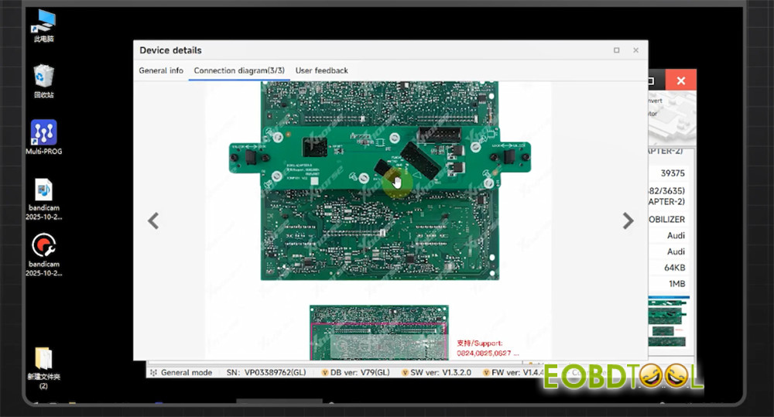This screenshot has width=774, height=417.
Task: Open the User feedback tab
Action: click(x=321, y=70)
